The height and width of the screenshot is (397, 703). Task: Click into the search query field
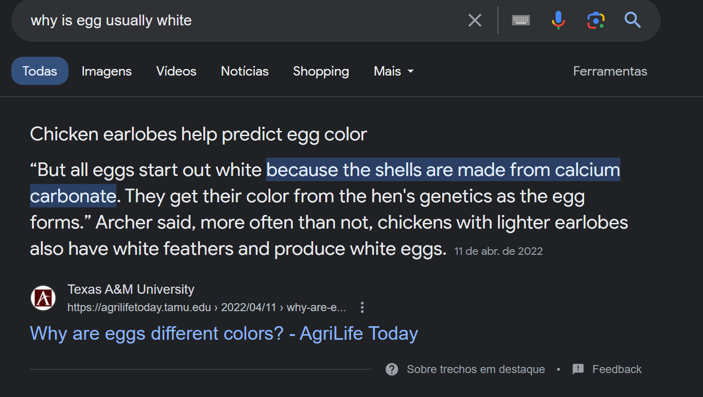pyautogui.click(x=235, y=20)
